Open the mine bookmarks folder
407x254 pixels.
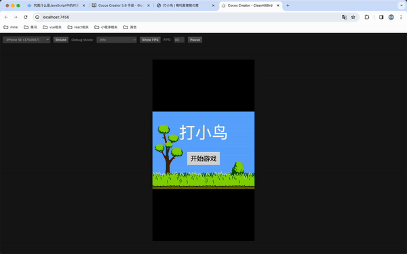click(11, 27)
